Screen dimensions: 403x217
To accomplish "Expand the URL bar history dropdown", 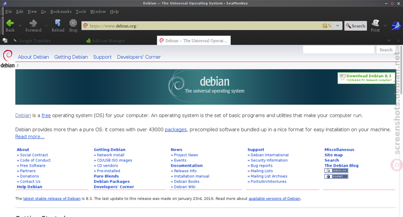I will coord(338,26).
